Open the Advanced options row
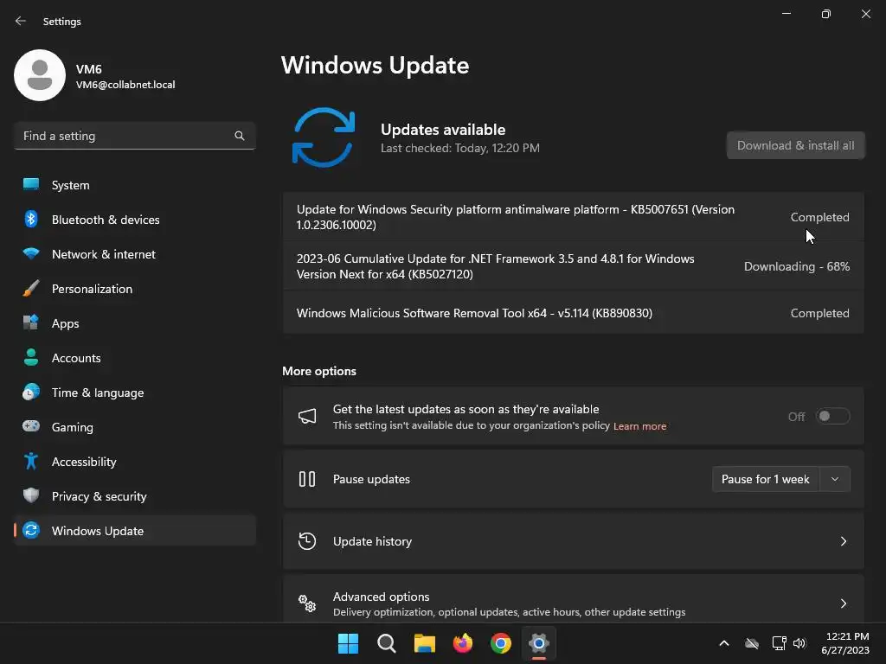This screenshot has height=664, width=886. coord(573,600)
